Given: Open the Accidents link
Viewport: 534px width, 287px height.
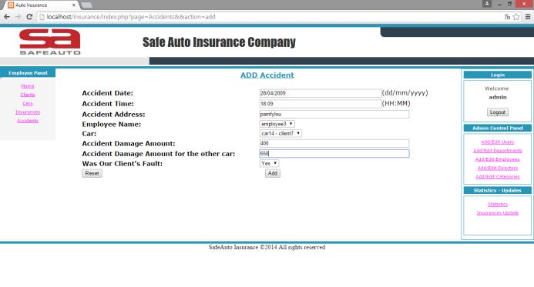Looking at the screenshot, I should (28, 121).
